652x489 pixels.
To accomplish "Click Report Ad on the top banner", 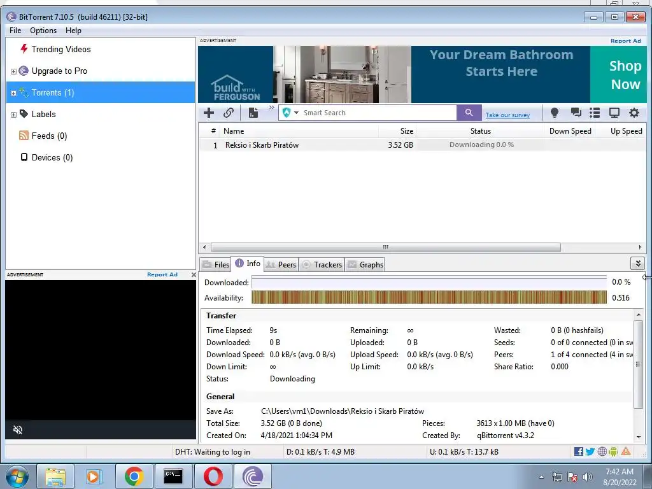I will pos(625,41).
